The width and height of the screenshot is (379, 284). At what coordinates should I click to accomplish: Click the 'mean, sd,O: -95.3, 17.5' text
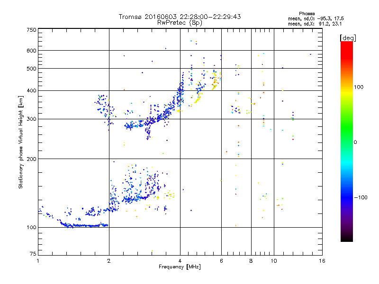tap(316, 18)
